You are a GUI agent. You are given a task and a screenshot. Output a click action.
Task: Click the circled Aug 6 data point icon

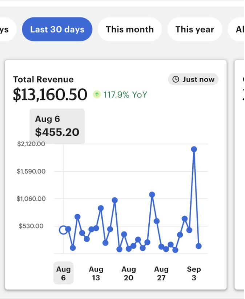click(x=63, y=230)
